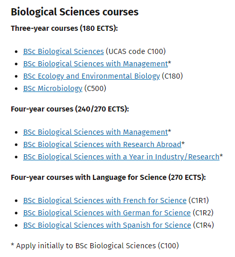Open Biological Sciences with Year in Industry/Research
The width and height of the screenshot is (235, 257).
(x=121, y=157)
